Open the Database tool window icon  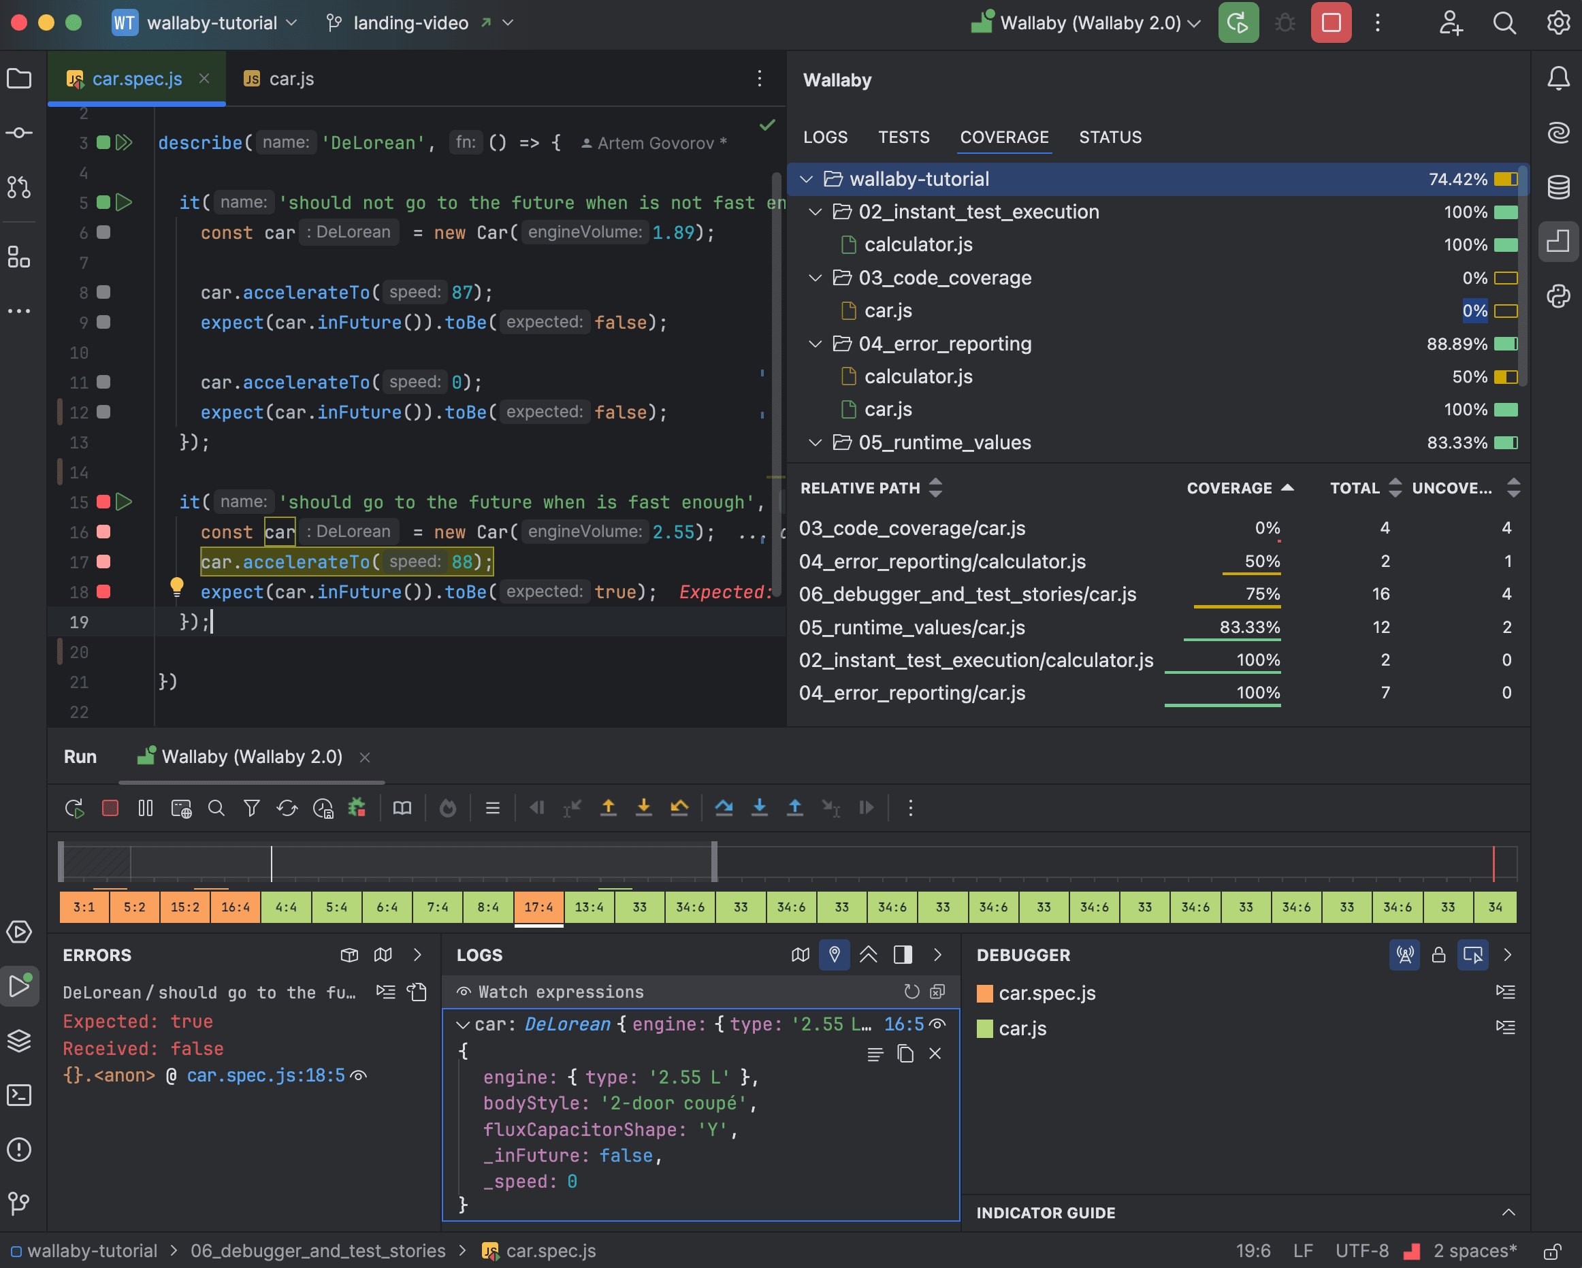1557,187
